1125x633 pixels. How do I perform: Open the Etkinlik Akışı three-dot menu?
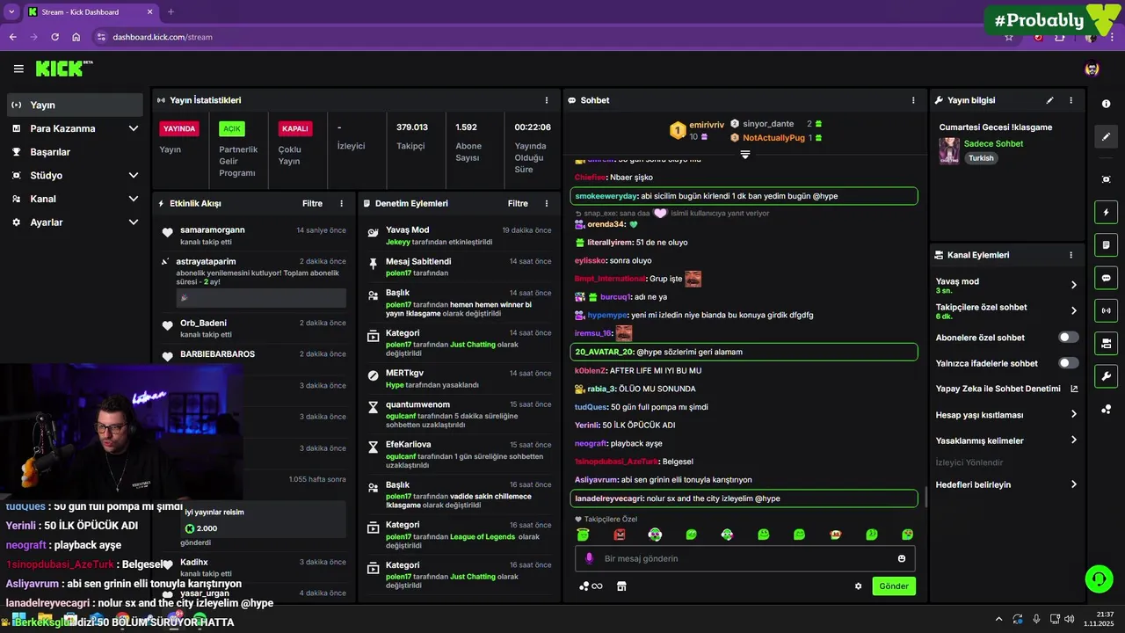tap(342, 203)
